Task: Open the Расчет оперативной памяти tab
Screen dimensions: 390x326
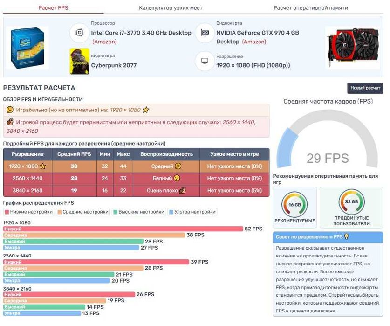Action: tap(311, 8)
